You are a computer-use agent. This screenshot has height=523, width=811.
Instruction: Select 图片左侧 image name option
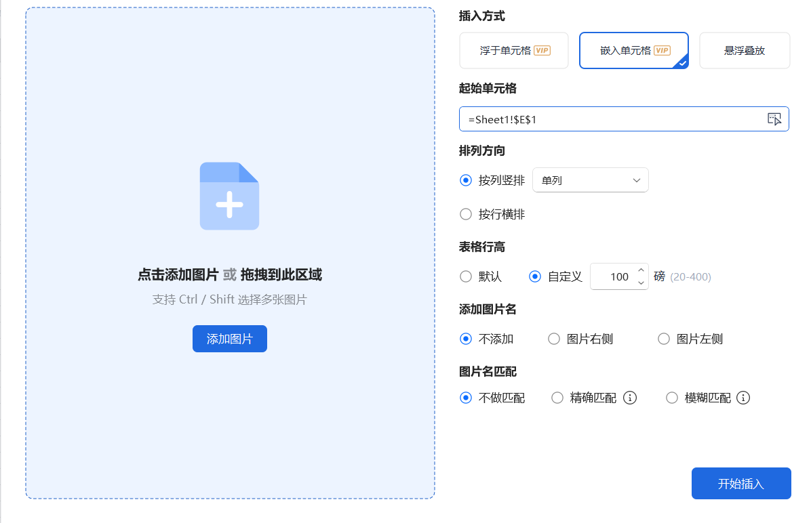coord(664,339)
